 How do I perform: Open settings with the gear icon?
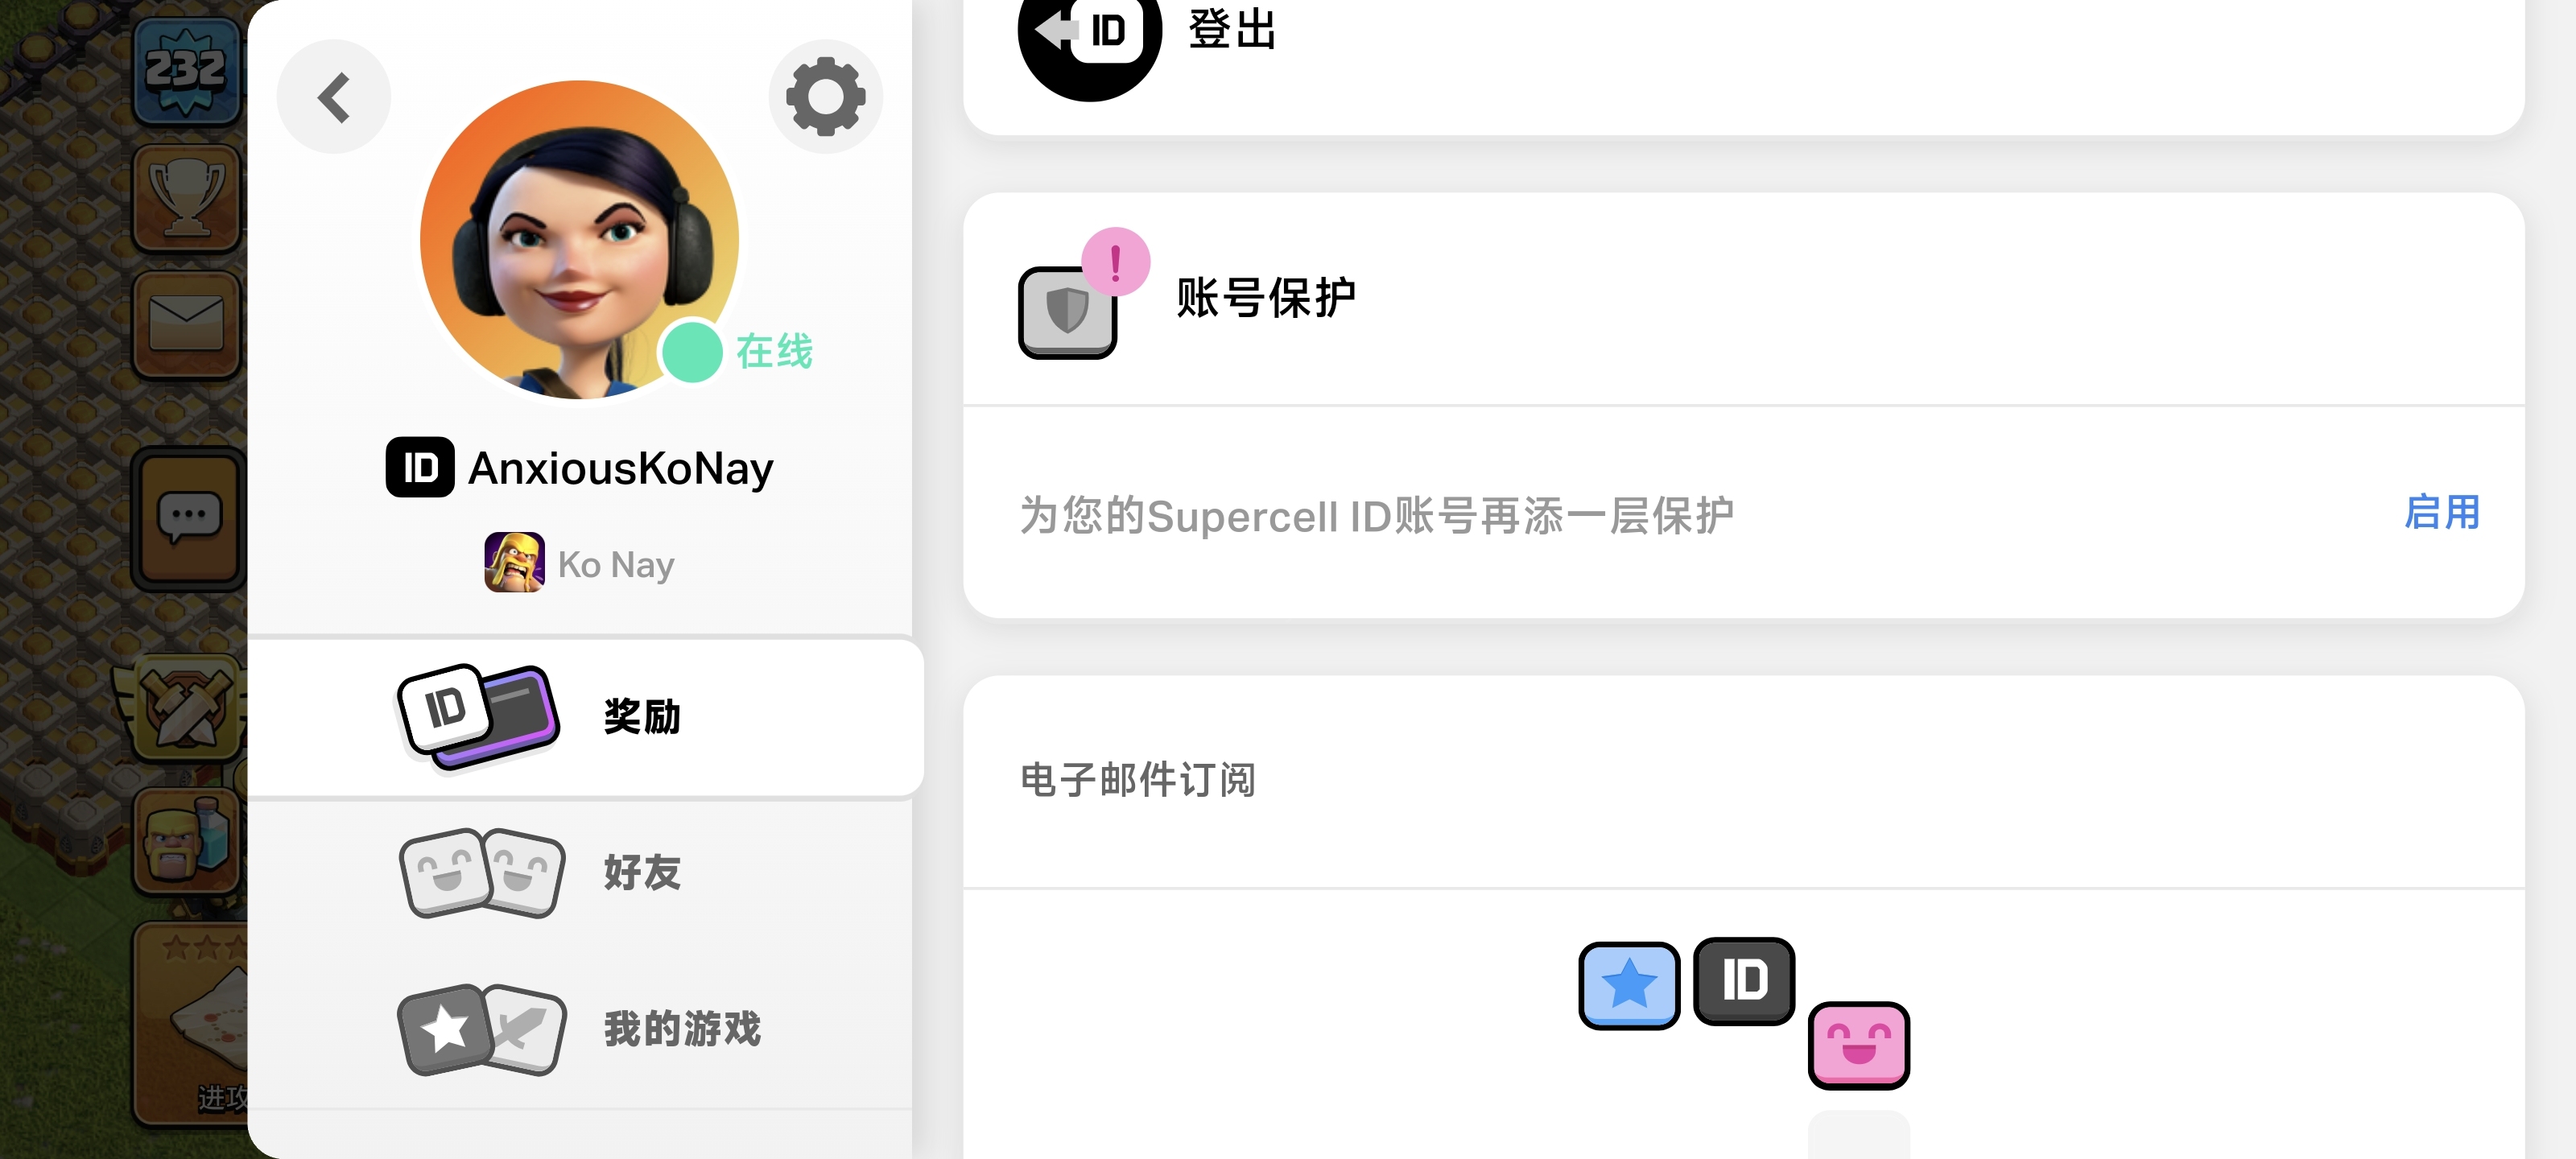(x=825, y=97)
